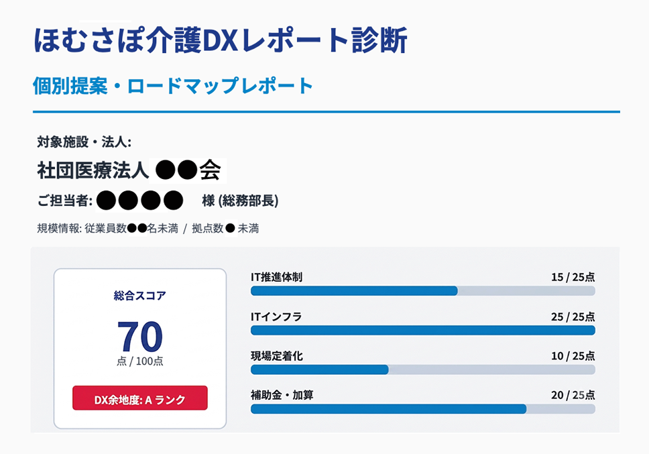Click the 現場定着化 progress bar

click(x=423, y=370)
